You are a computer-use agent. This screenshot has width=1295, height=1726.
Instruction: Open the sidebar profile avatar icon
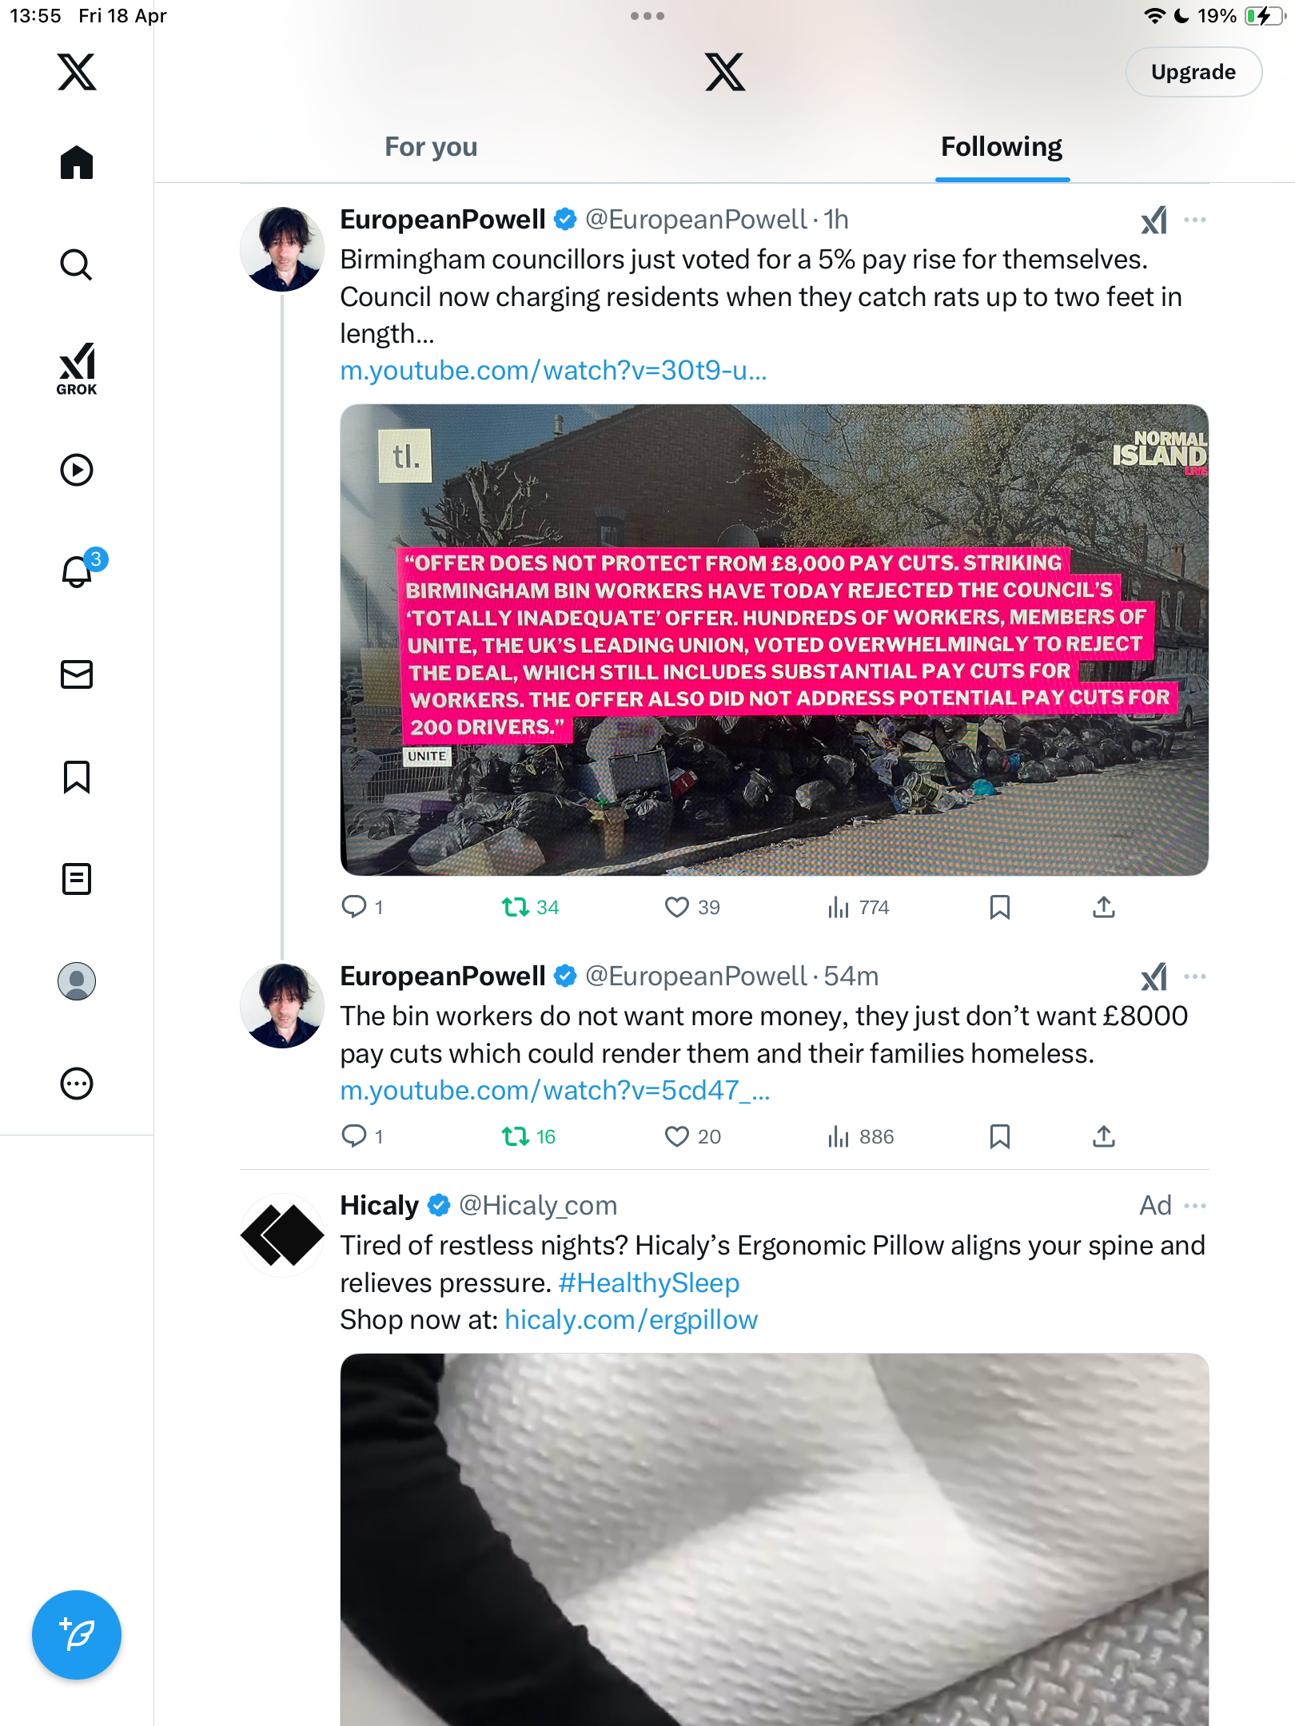point(77,981)
